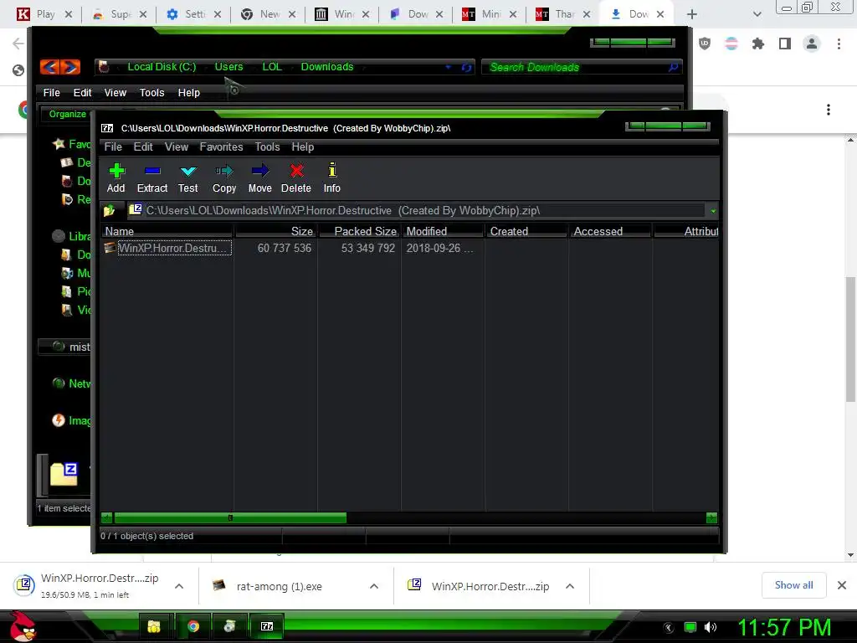Click the 60 737 536 size value
The width and height of the screenshot is (857, 643).
pos(285,248)
